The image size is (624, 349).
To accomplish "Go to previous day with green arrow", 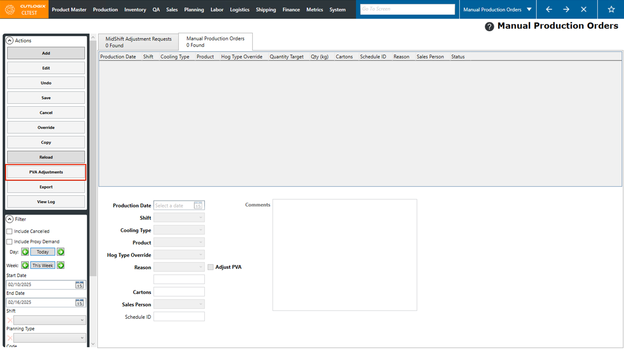I will click(25, 252).
